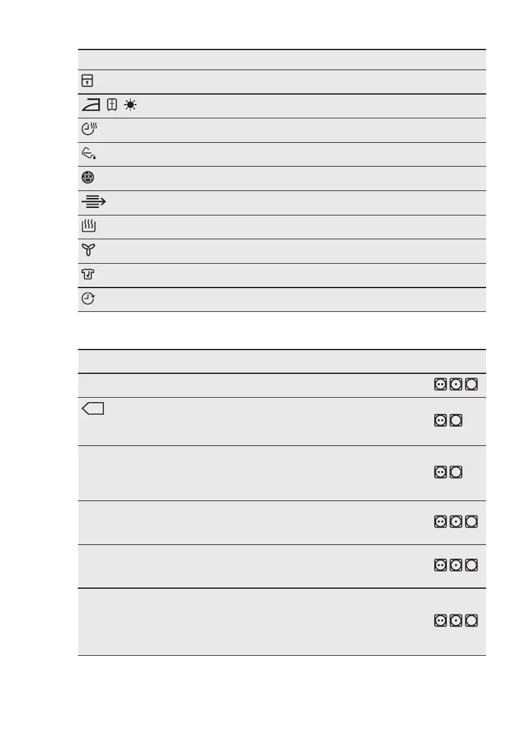Click the clock with steam waves icon

pos(89,129)
